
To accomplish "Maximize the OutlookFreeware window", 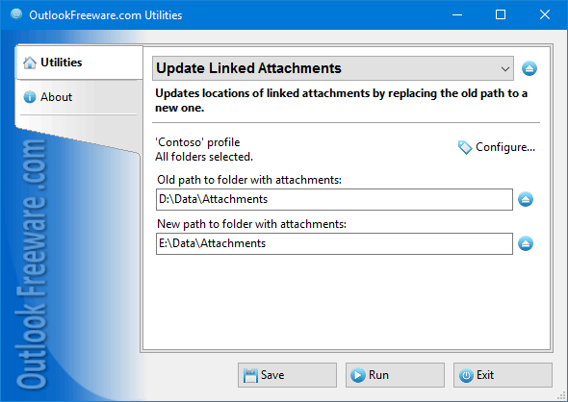I will pyautogui.click(x=501, y=14).
